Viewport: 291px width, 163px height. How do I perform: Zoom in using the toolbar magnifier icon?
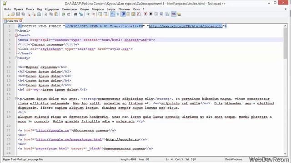(x=88, y=14)
